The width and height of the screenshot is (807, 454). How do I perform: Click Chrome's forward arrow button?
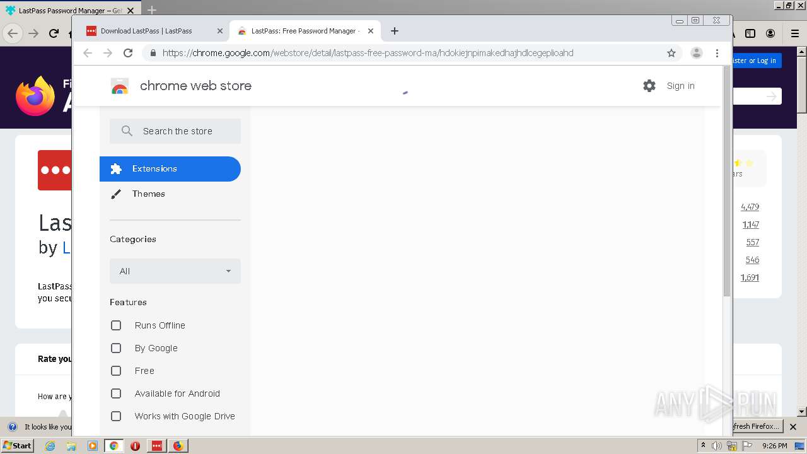tap(108, 53)
